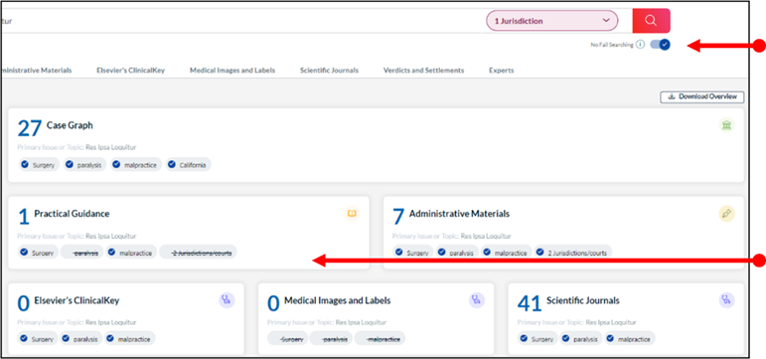Click the Case Graph courthouse icon
Screen dimensions: 766x359
[x=726, y=125]
